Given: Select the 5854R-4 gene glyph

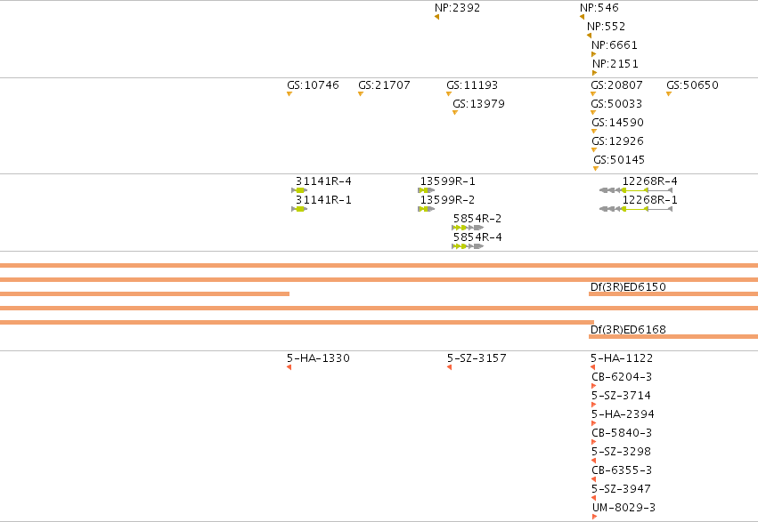Looking at the screenshot, I should click(468, 246).
